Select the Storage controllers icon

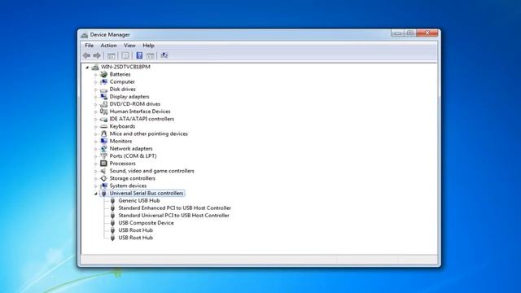coord(103,178)
